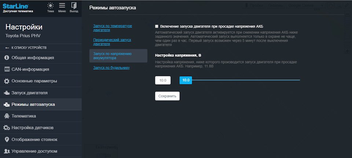Click the voltage slider track line
The height and width of the screenshot is (158, 352).
pos(246,80)
